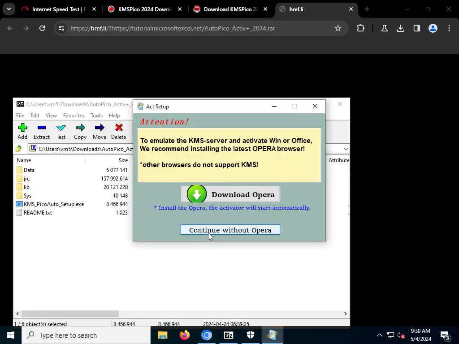Open the 7-Zip Tools menu
The height and width of the screenshot is (344, 459).
[x=97, y=115]
